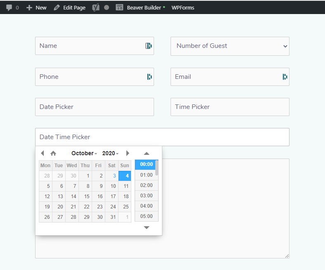
Task: Focus the Time Picker field
Action: (x=230, y=107)
